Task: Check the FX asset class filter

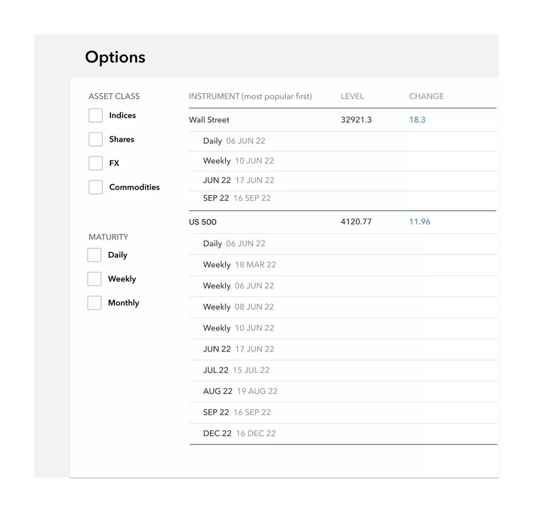Action: [96, 163]
